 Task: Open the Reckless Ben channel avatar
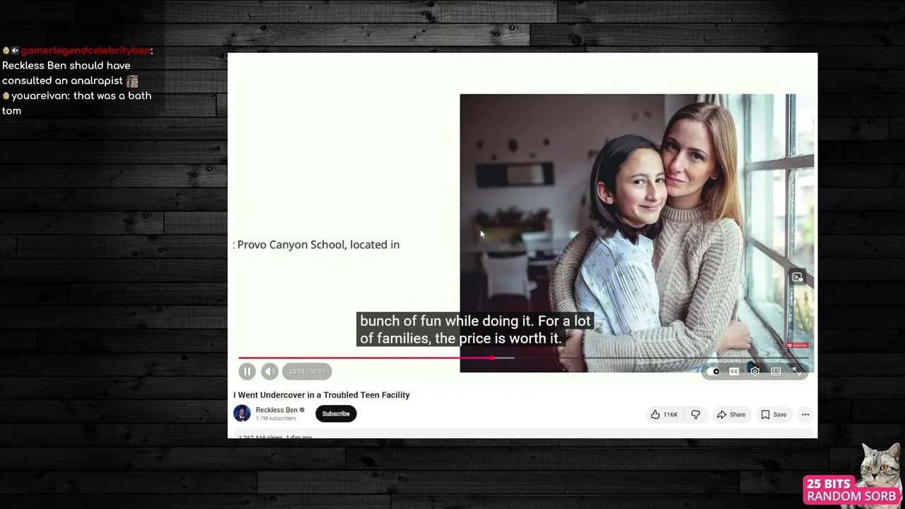tap(242, 414)
